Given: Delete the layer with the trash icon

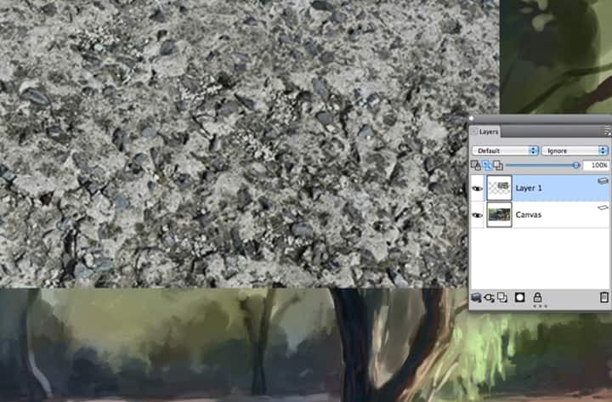Looking at the screenshot, I should 604,297.
